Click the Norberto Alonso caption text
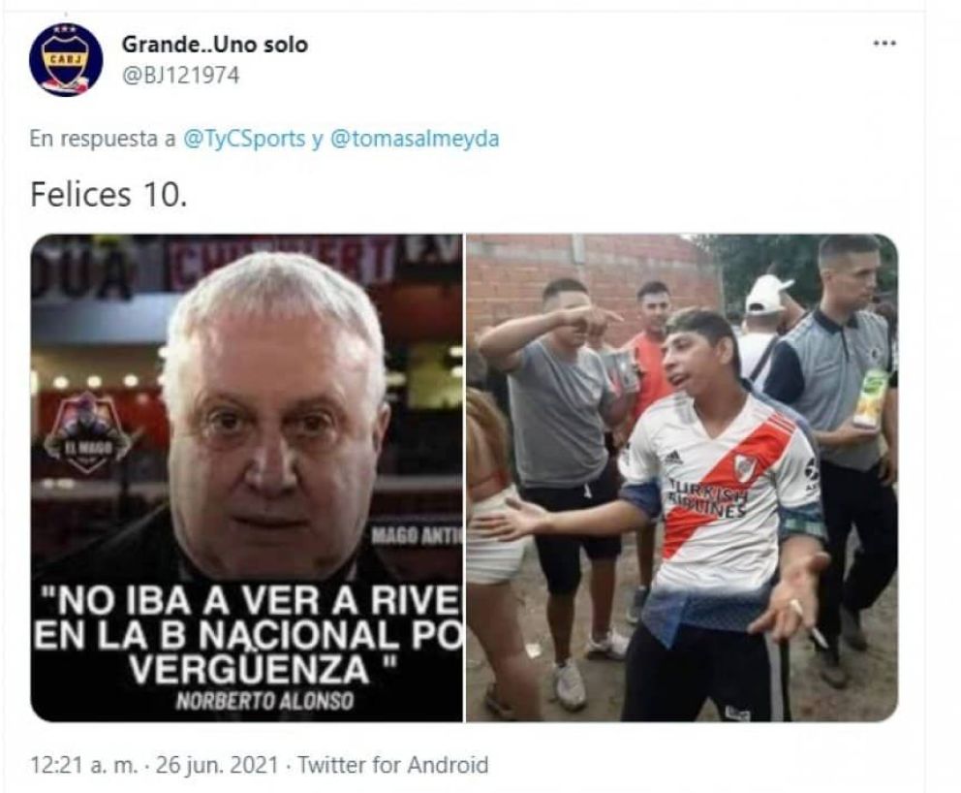Image resolution: width=961 pixels, height=793 pixels. tap(264, 700)
